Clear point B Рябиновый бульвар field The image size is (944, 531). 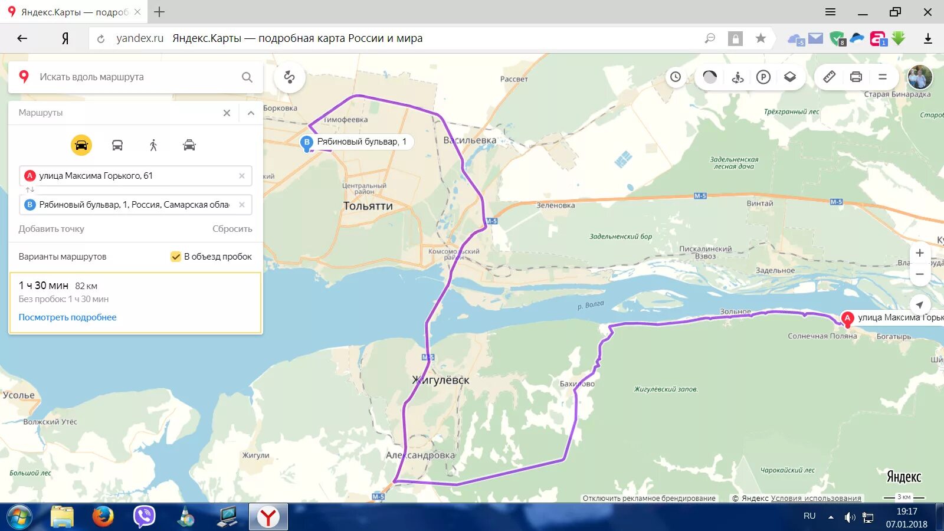[x=242, y=205]
